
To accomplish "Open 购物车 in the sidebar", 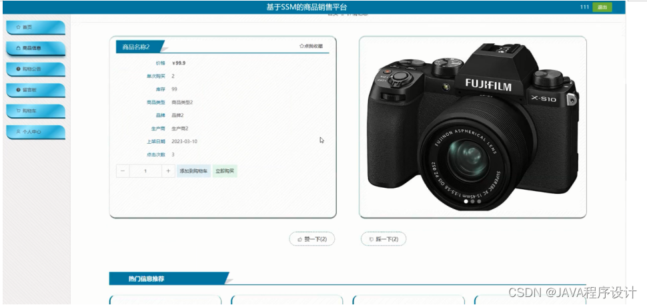I will pyautogui.click(x=35, y=111).
